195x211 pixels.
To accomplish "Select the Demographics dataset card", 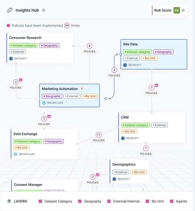I will [129, 172].
